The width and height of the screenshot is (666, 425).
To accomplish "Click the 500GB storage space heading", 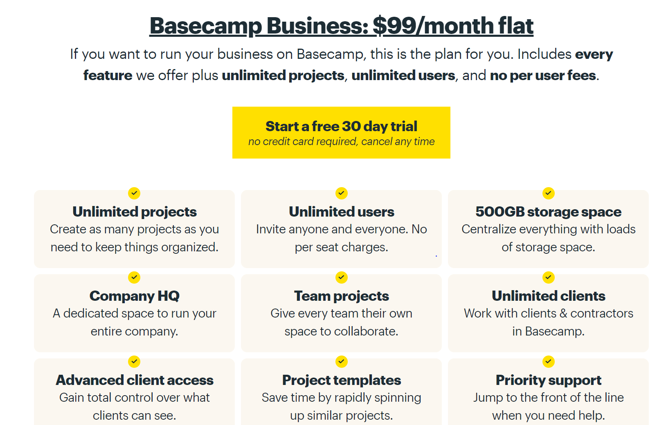I will [x=549, y=212].
